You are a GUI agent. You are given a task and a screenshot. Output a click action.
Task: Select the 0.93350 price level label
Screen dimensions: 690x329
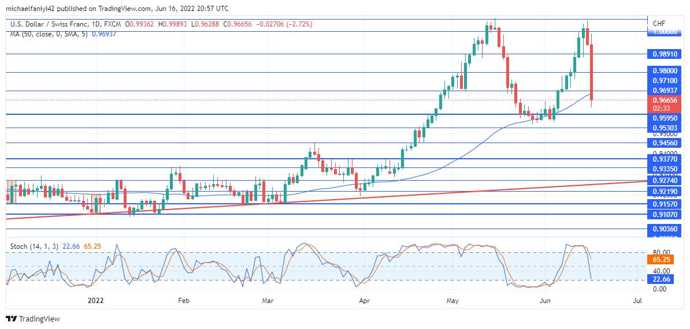[666, 169]
